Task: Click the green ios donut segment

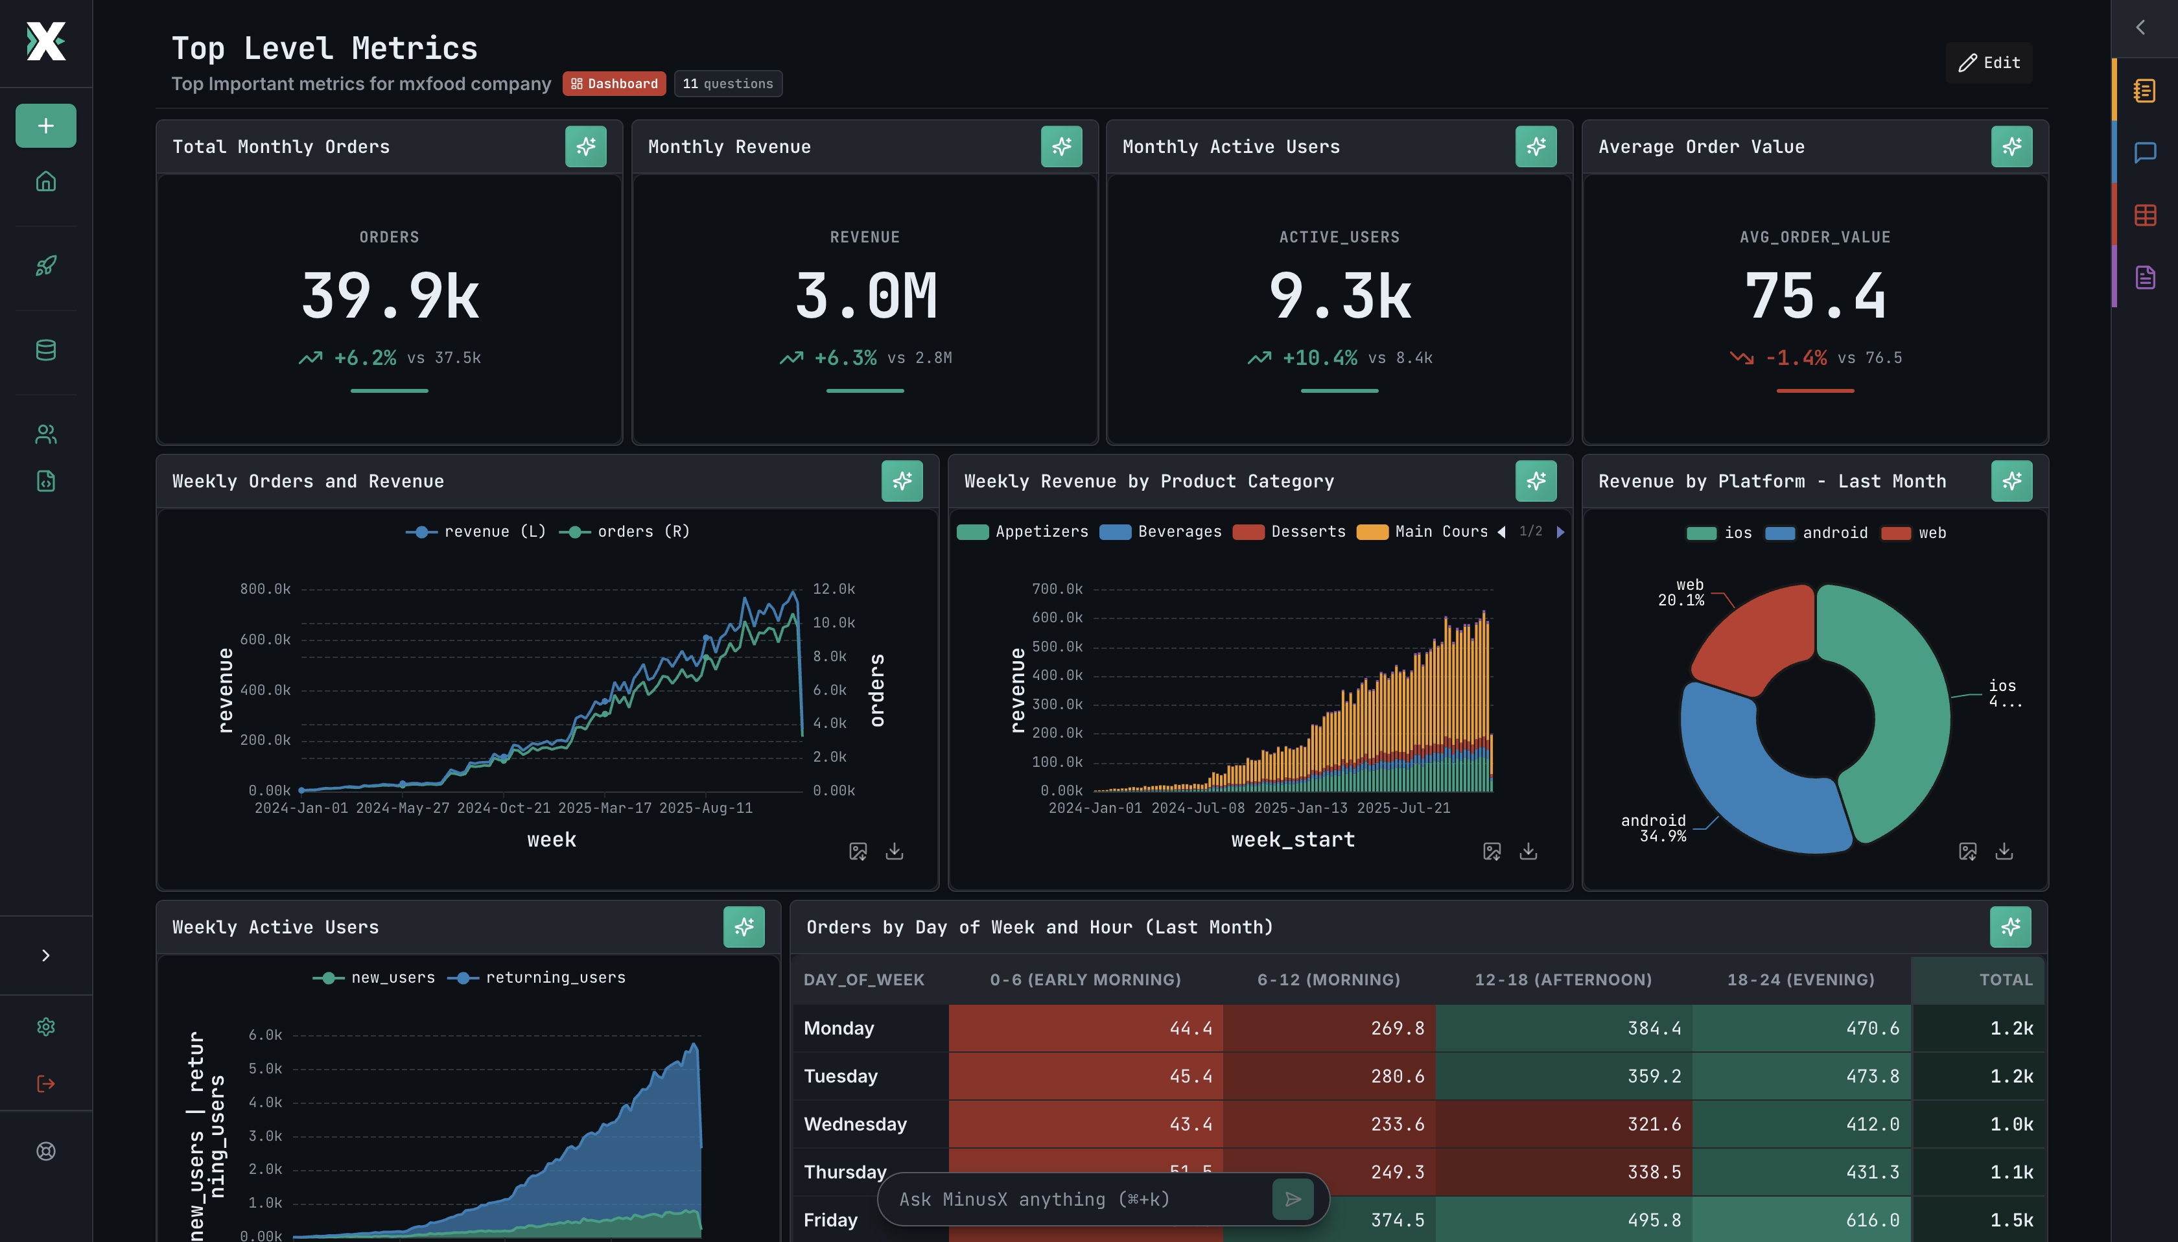Action: click(x=1910, y=699)
